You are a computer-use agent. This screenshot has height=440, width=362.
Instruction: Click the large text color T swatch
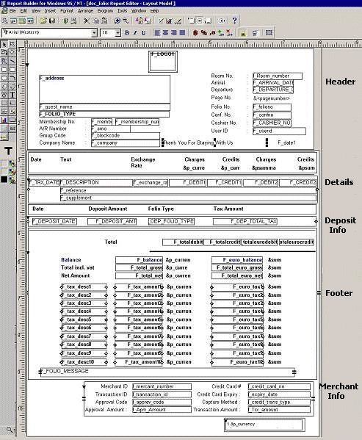(x=8, y=151)
